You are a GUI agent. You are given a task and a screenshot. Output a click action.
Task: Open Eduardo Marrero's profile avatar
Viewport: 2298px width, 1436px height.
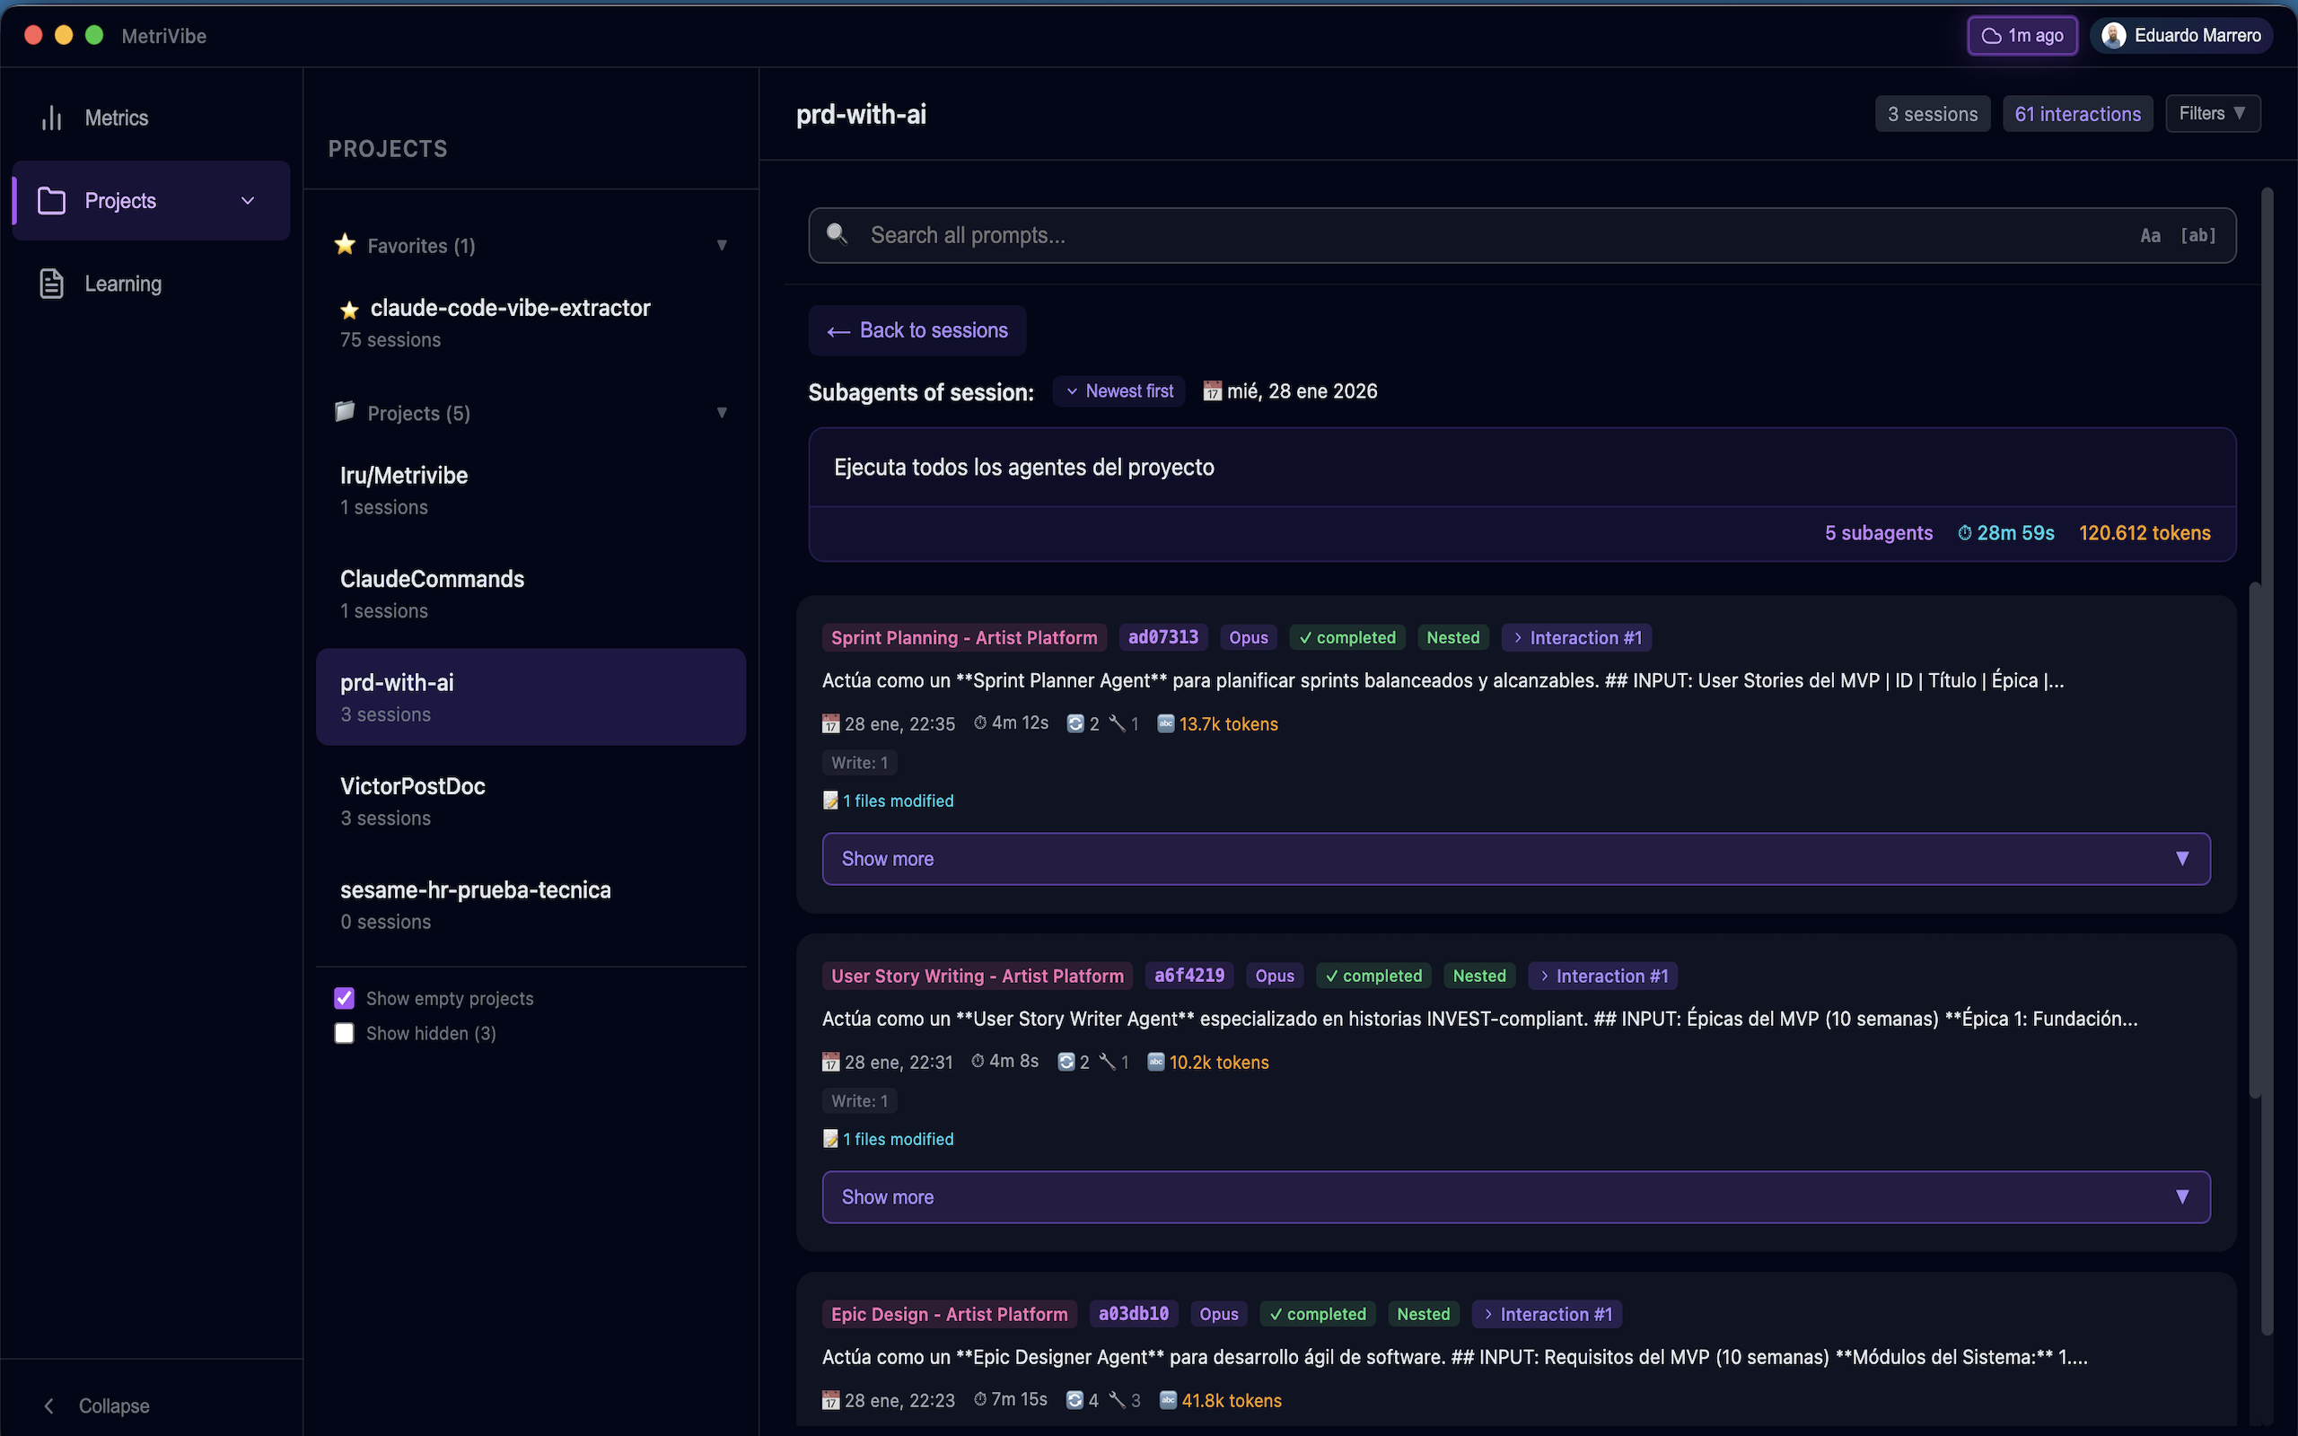coord(2113,35)
